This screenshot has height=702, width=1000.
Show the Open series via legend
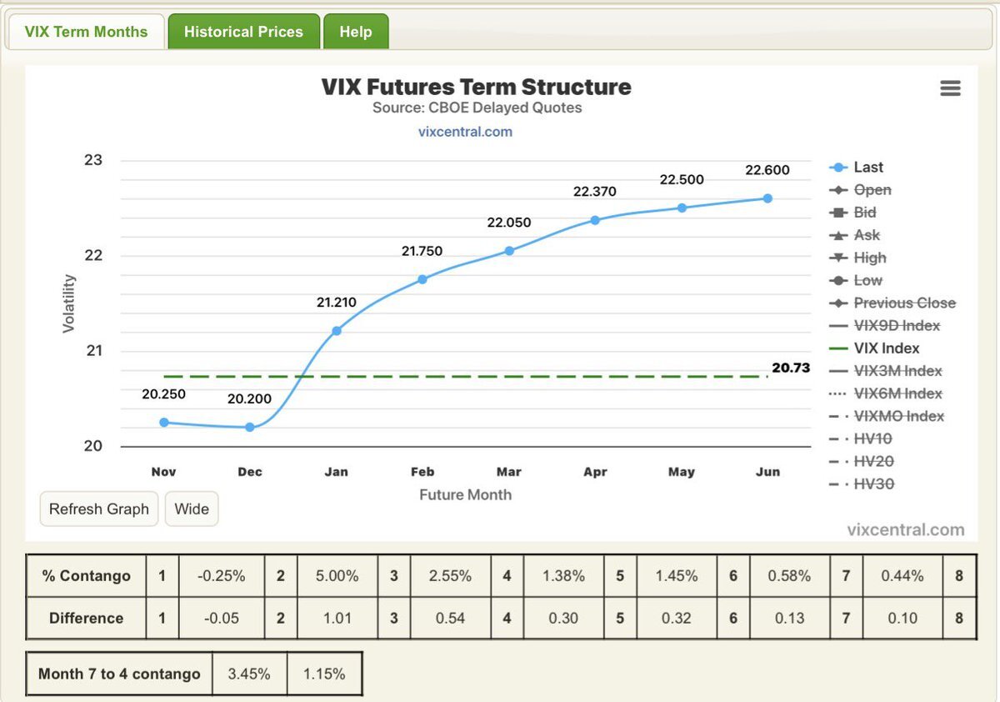coord(872,190)
